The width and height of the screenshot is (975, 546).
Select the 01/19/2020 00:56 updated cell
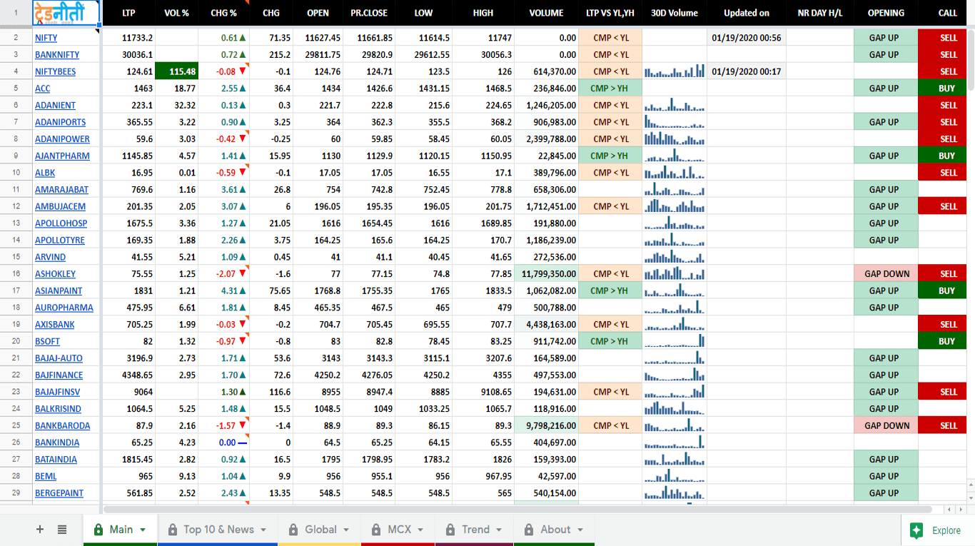click(x=746, y=38)
